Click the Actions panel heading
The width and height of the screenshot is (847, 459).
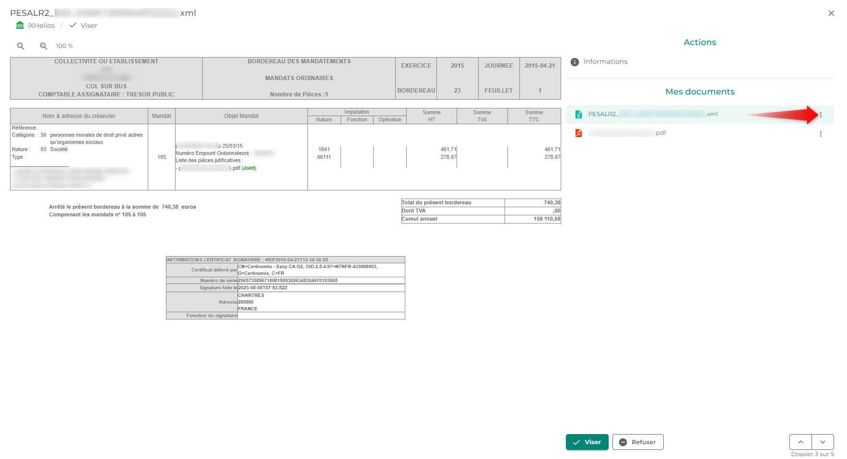click(x=699, y=42)
